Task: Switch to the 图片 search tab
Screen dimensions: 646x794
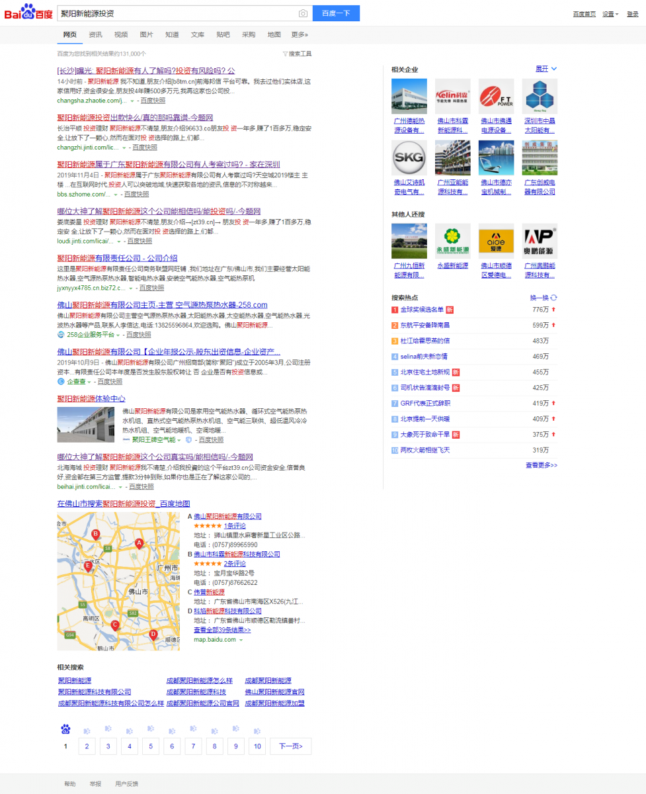Action: coord(145,34)
